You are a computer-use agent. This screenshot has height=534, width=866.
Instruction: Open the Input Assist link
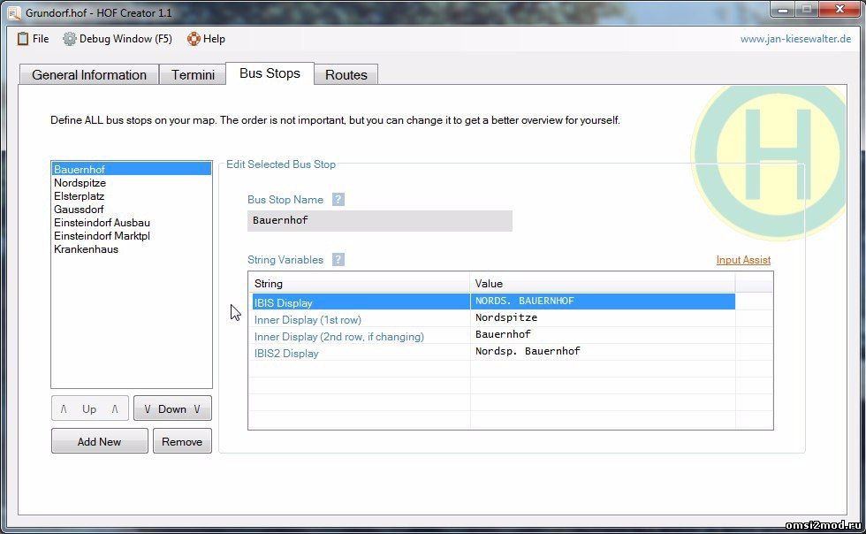[743, 260]
